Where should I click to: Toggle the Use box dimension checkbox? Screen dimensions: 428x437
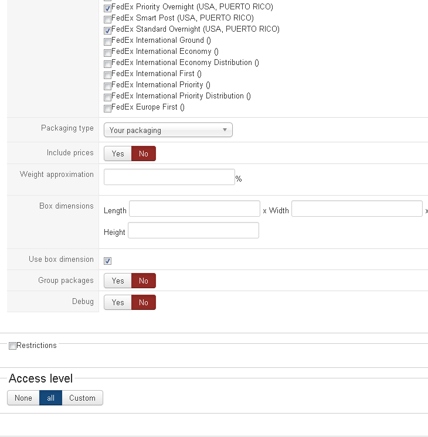coord(108,261)
